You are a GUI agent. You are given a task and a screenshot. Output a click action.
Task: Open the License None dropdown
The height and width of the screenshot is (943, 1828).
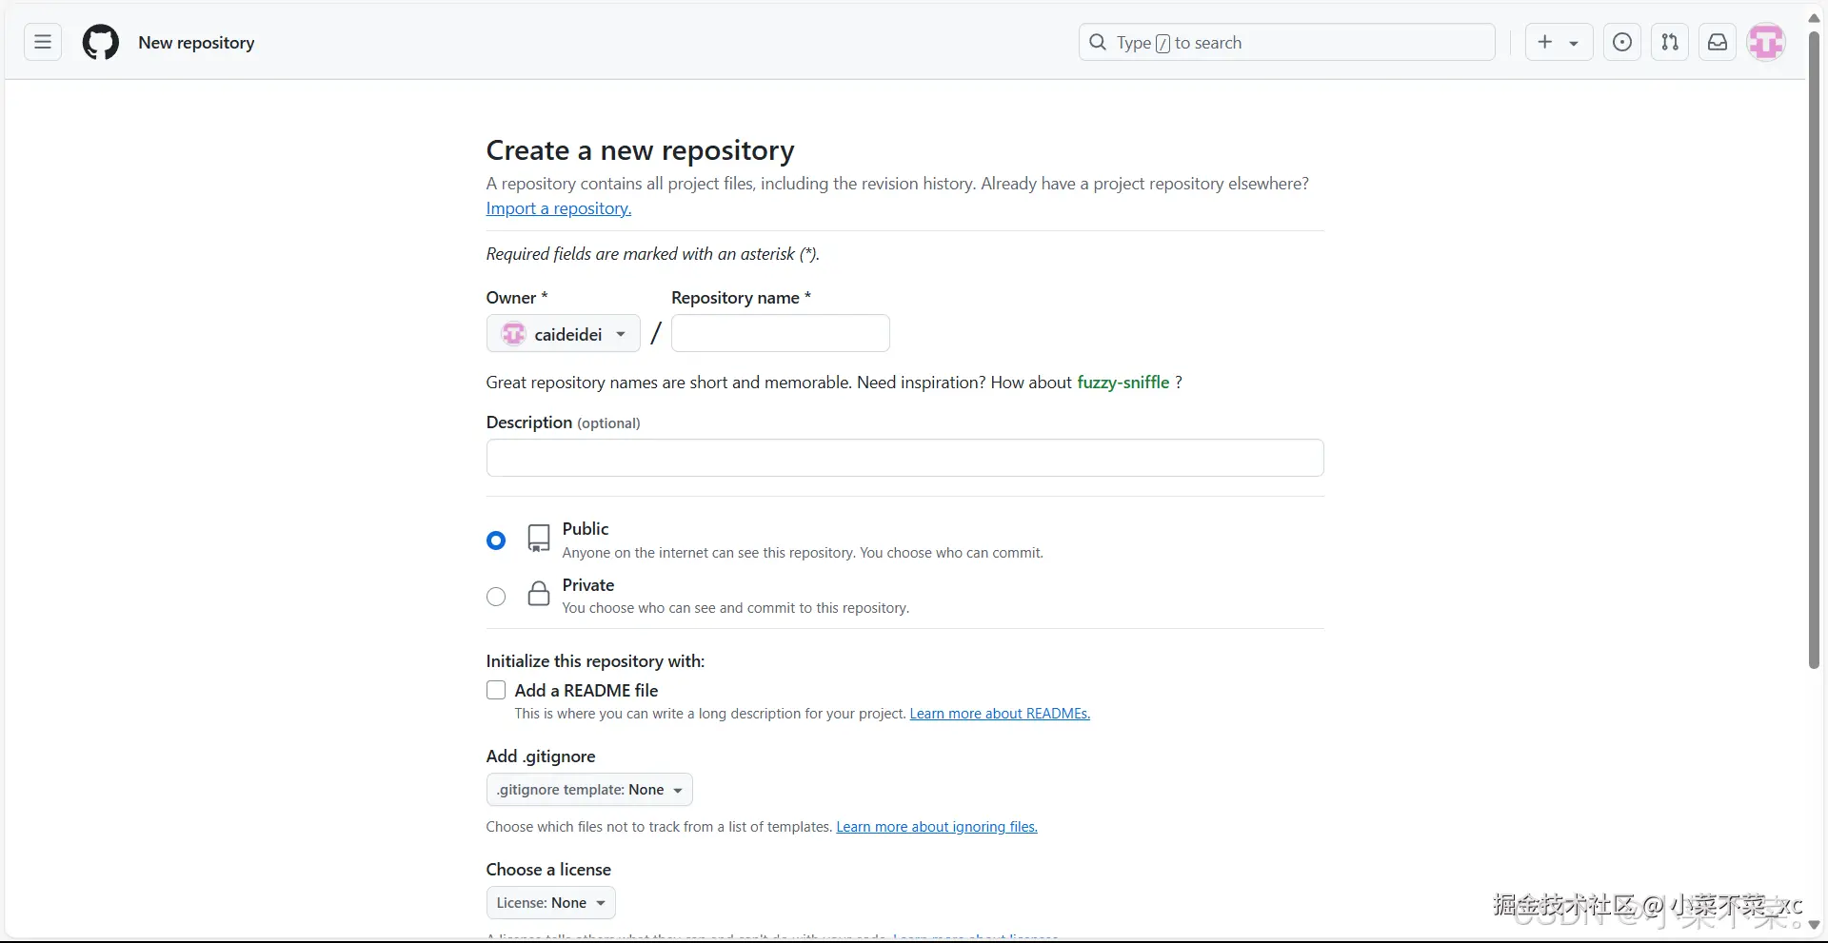click(550, 903)
